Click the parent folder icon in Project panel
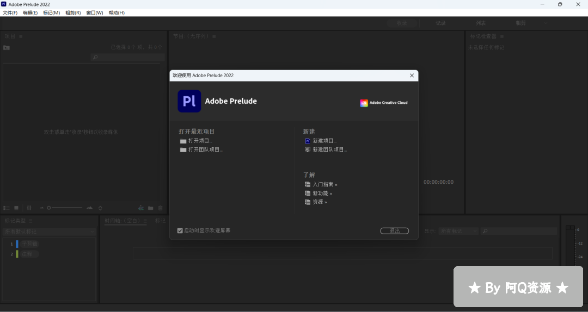This screenshot has height=312, width=588. pos(7,48)
